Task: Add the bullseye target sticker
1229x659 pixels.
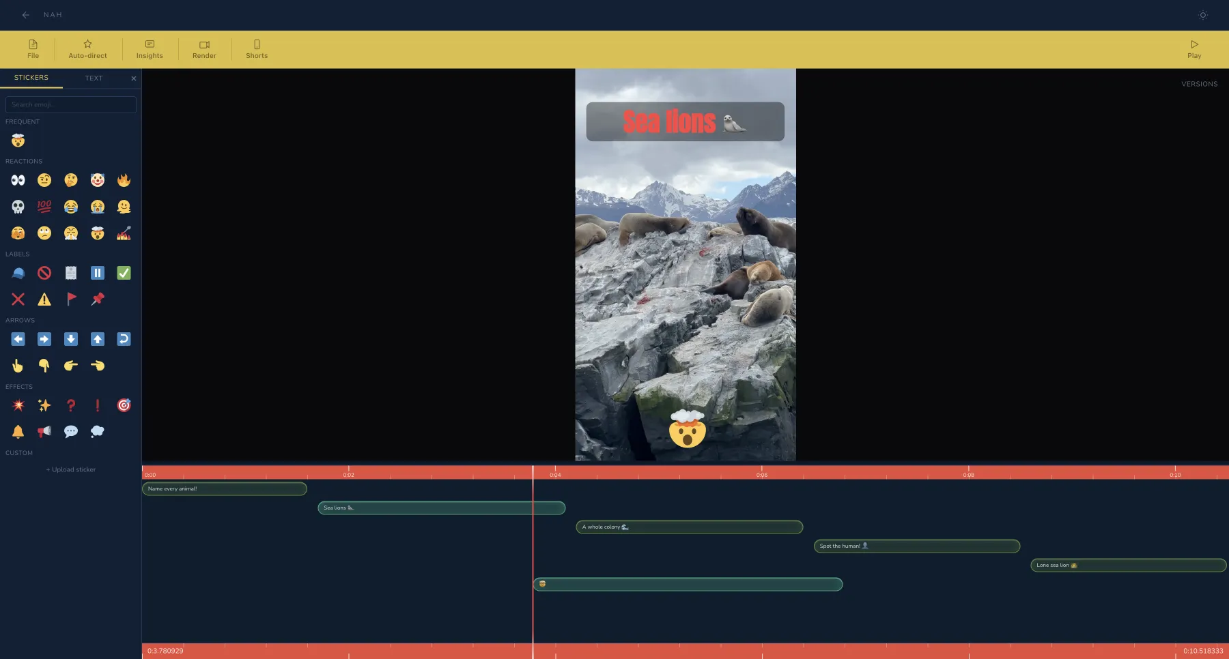Action: (x=124, y=405)
